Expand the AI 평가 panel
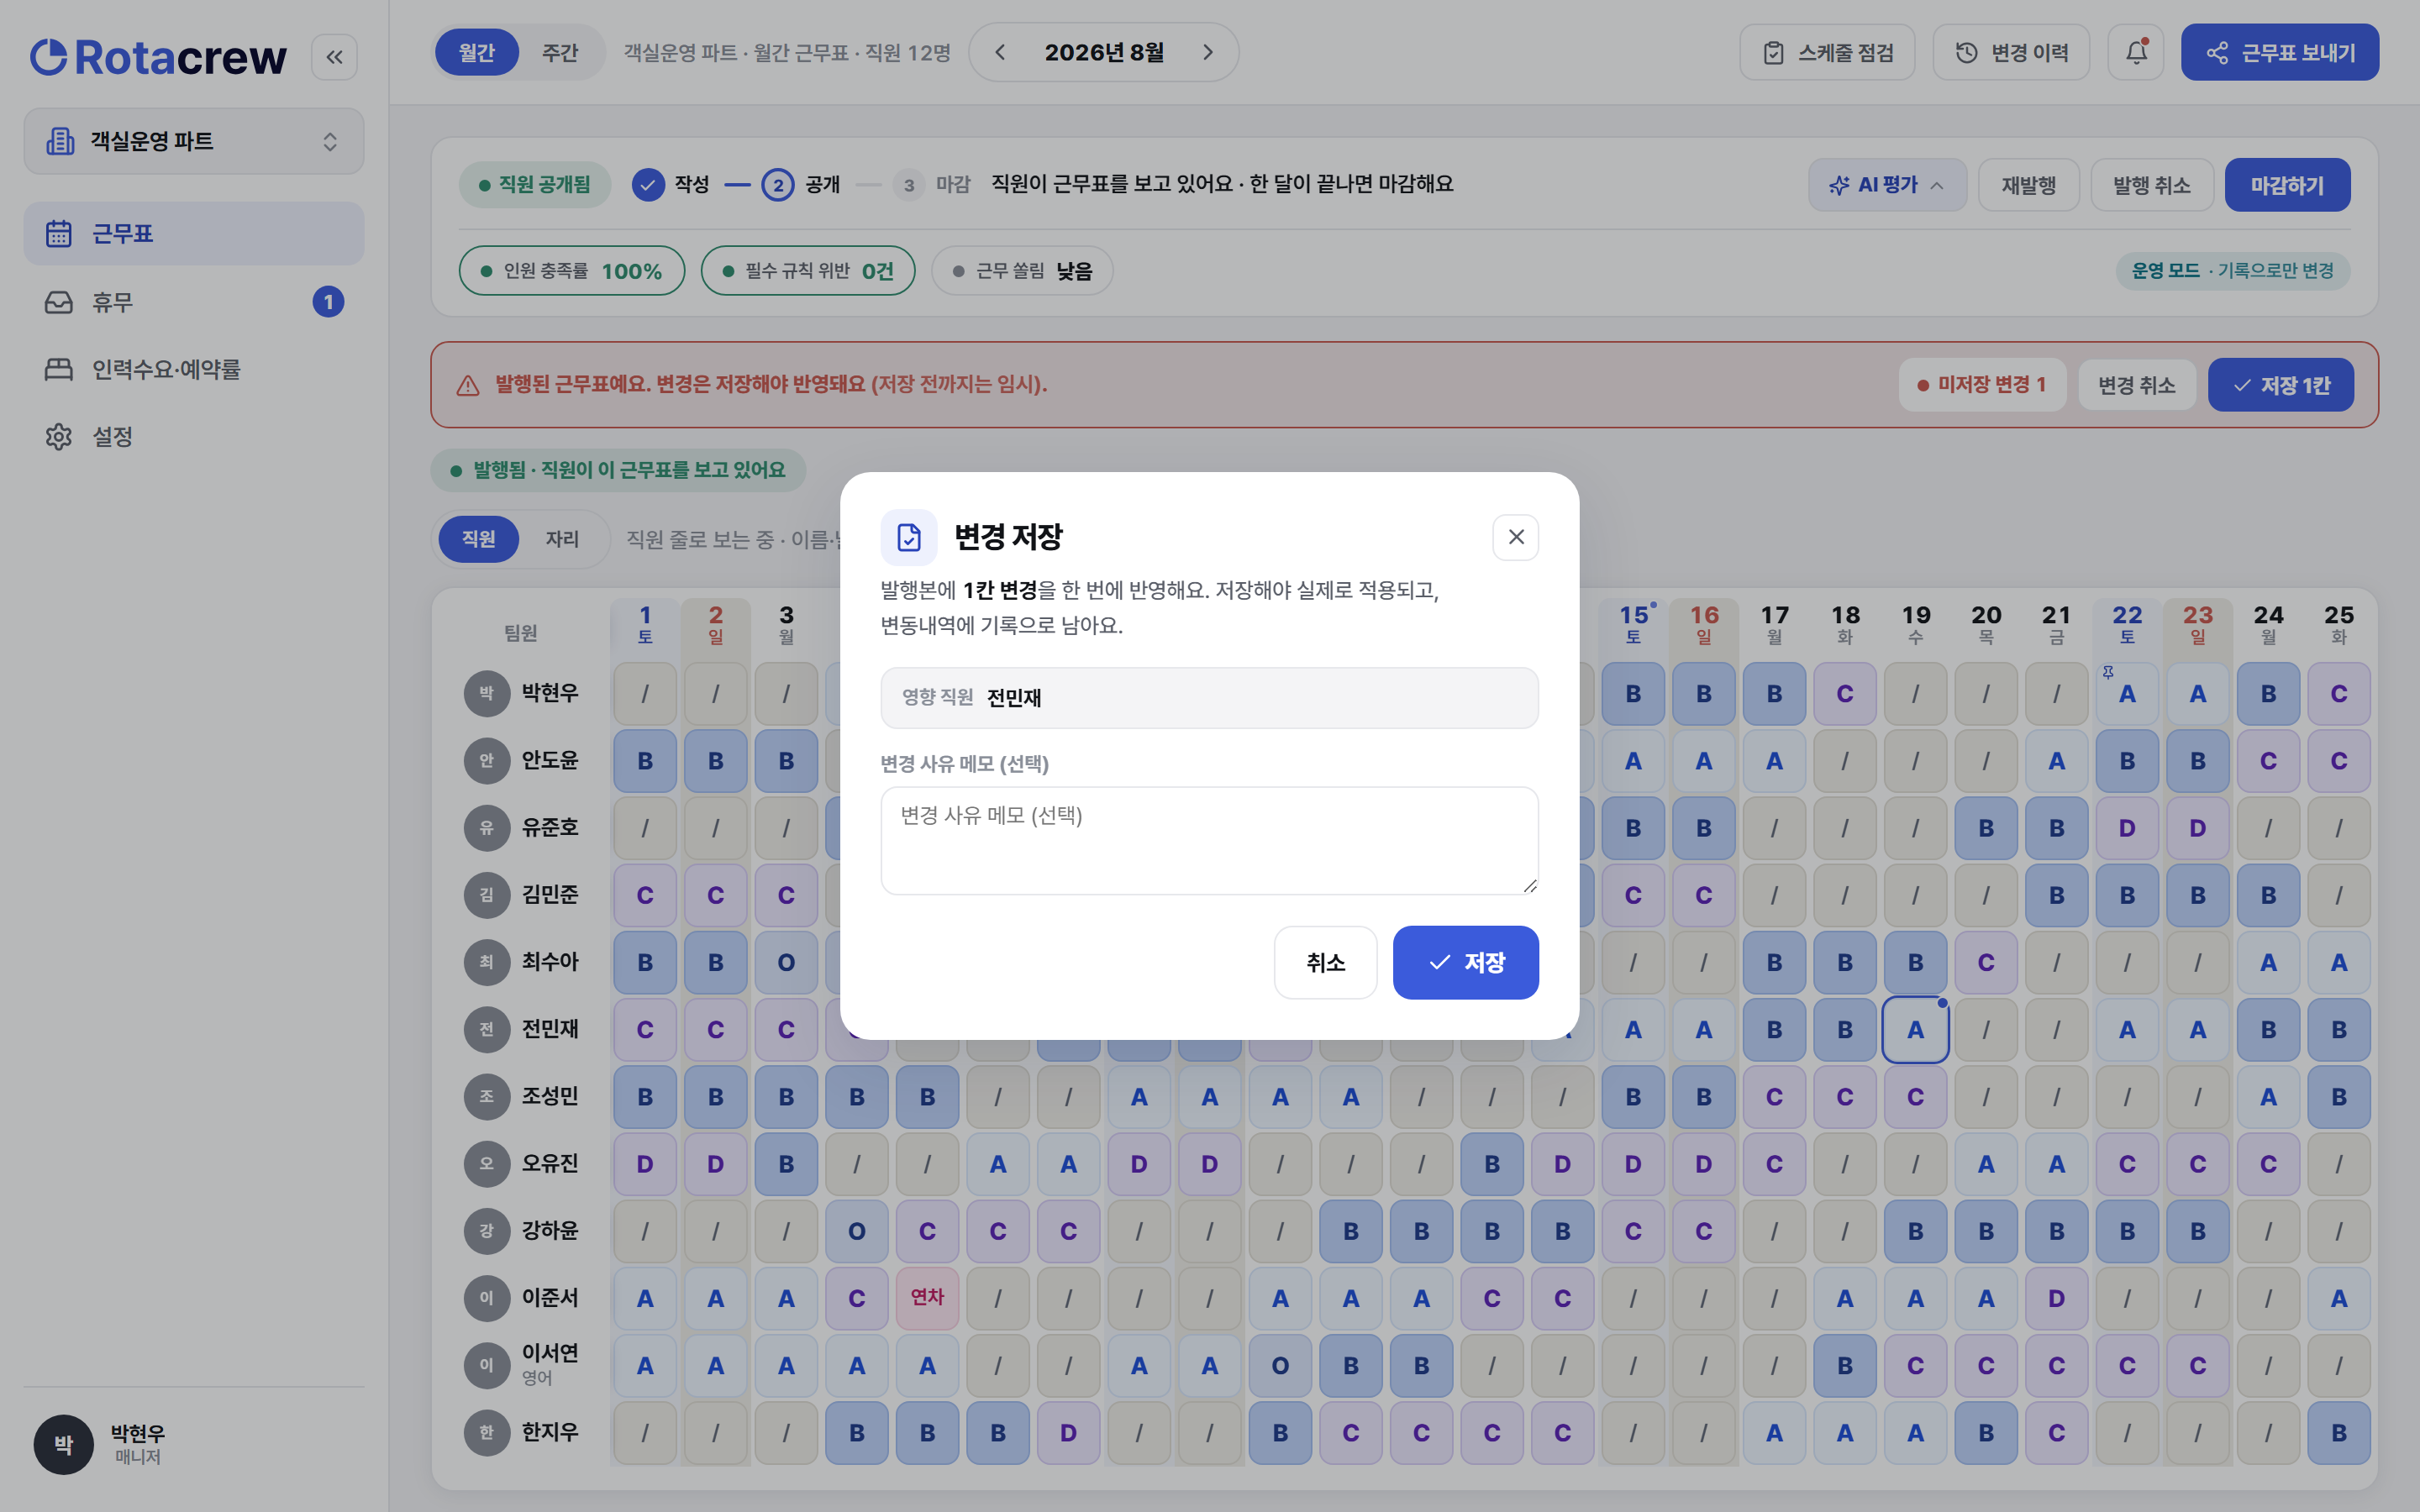This screenshot has height=1512, width=2420. click(1887, 185)
